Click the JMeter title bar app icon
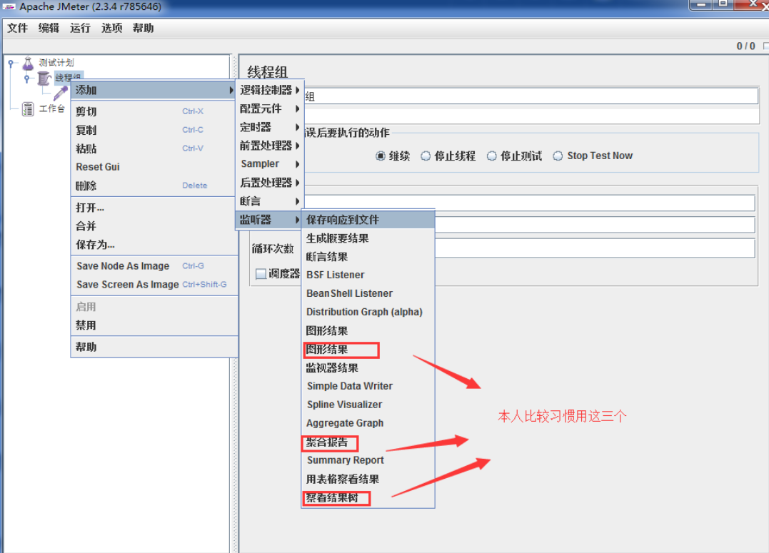Viewport: 769px width, 553px height. tap(9, 6)
